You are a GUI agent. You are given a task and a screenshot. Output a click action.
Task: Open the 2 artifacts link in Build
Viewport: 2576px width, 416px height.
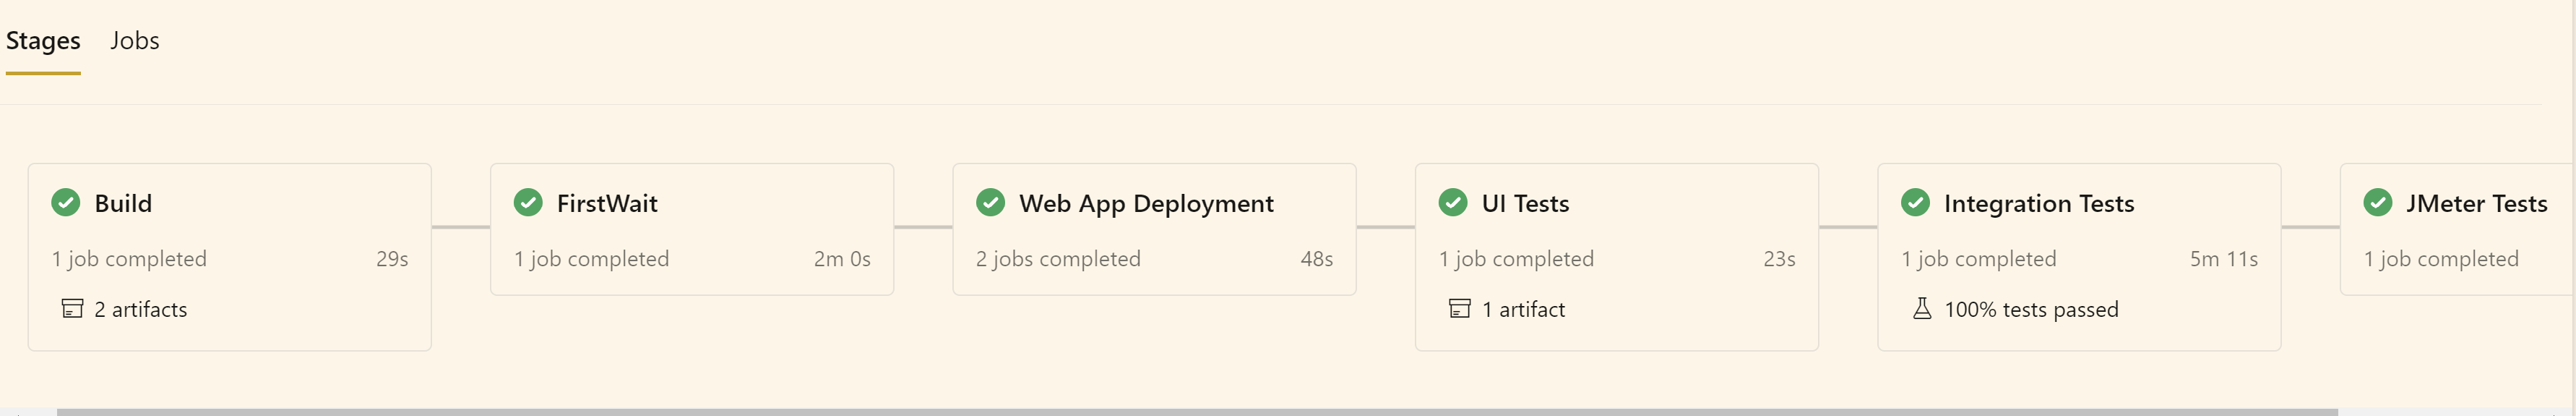[x=141, y=310]
